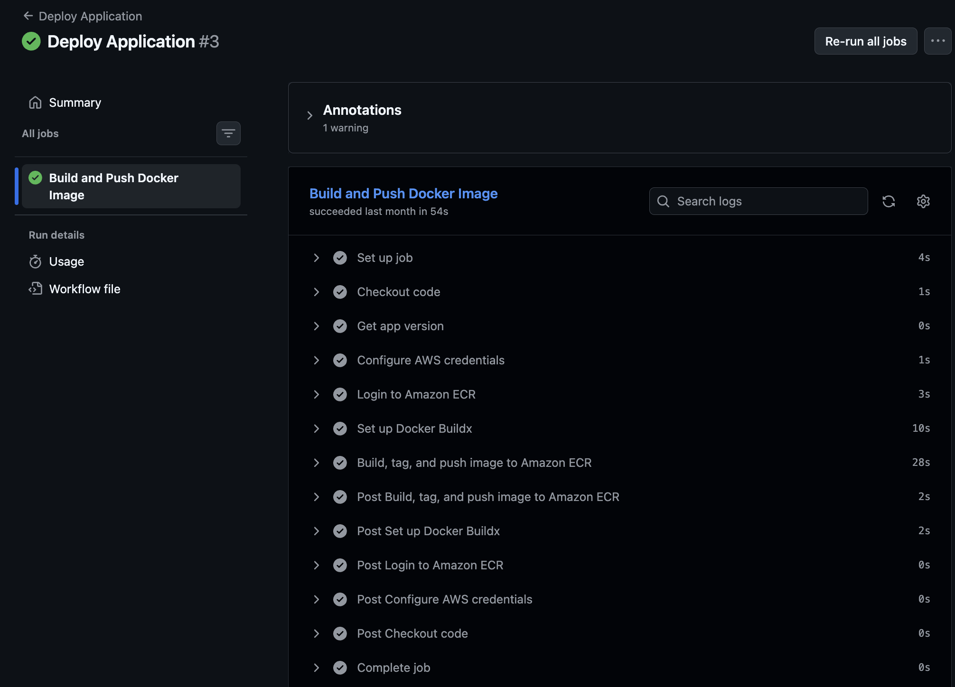Click status check icon for Post Build, tag, and push
This screenshot has width=955, height=687.
(x=340, y=497)
